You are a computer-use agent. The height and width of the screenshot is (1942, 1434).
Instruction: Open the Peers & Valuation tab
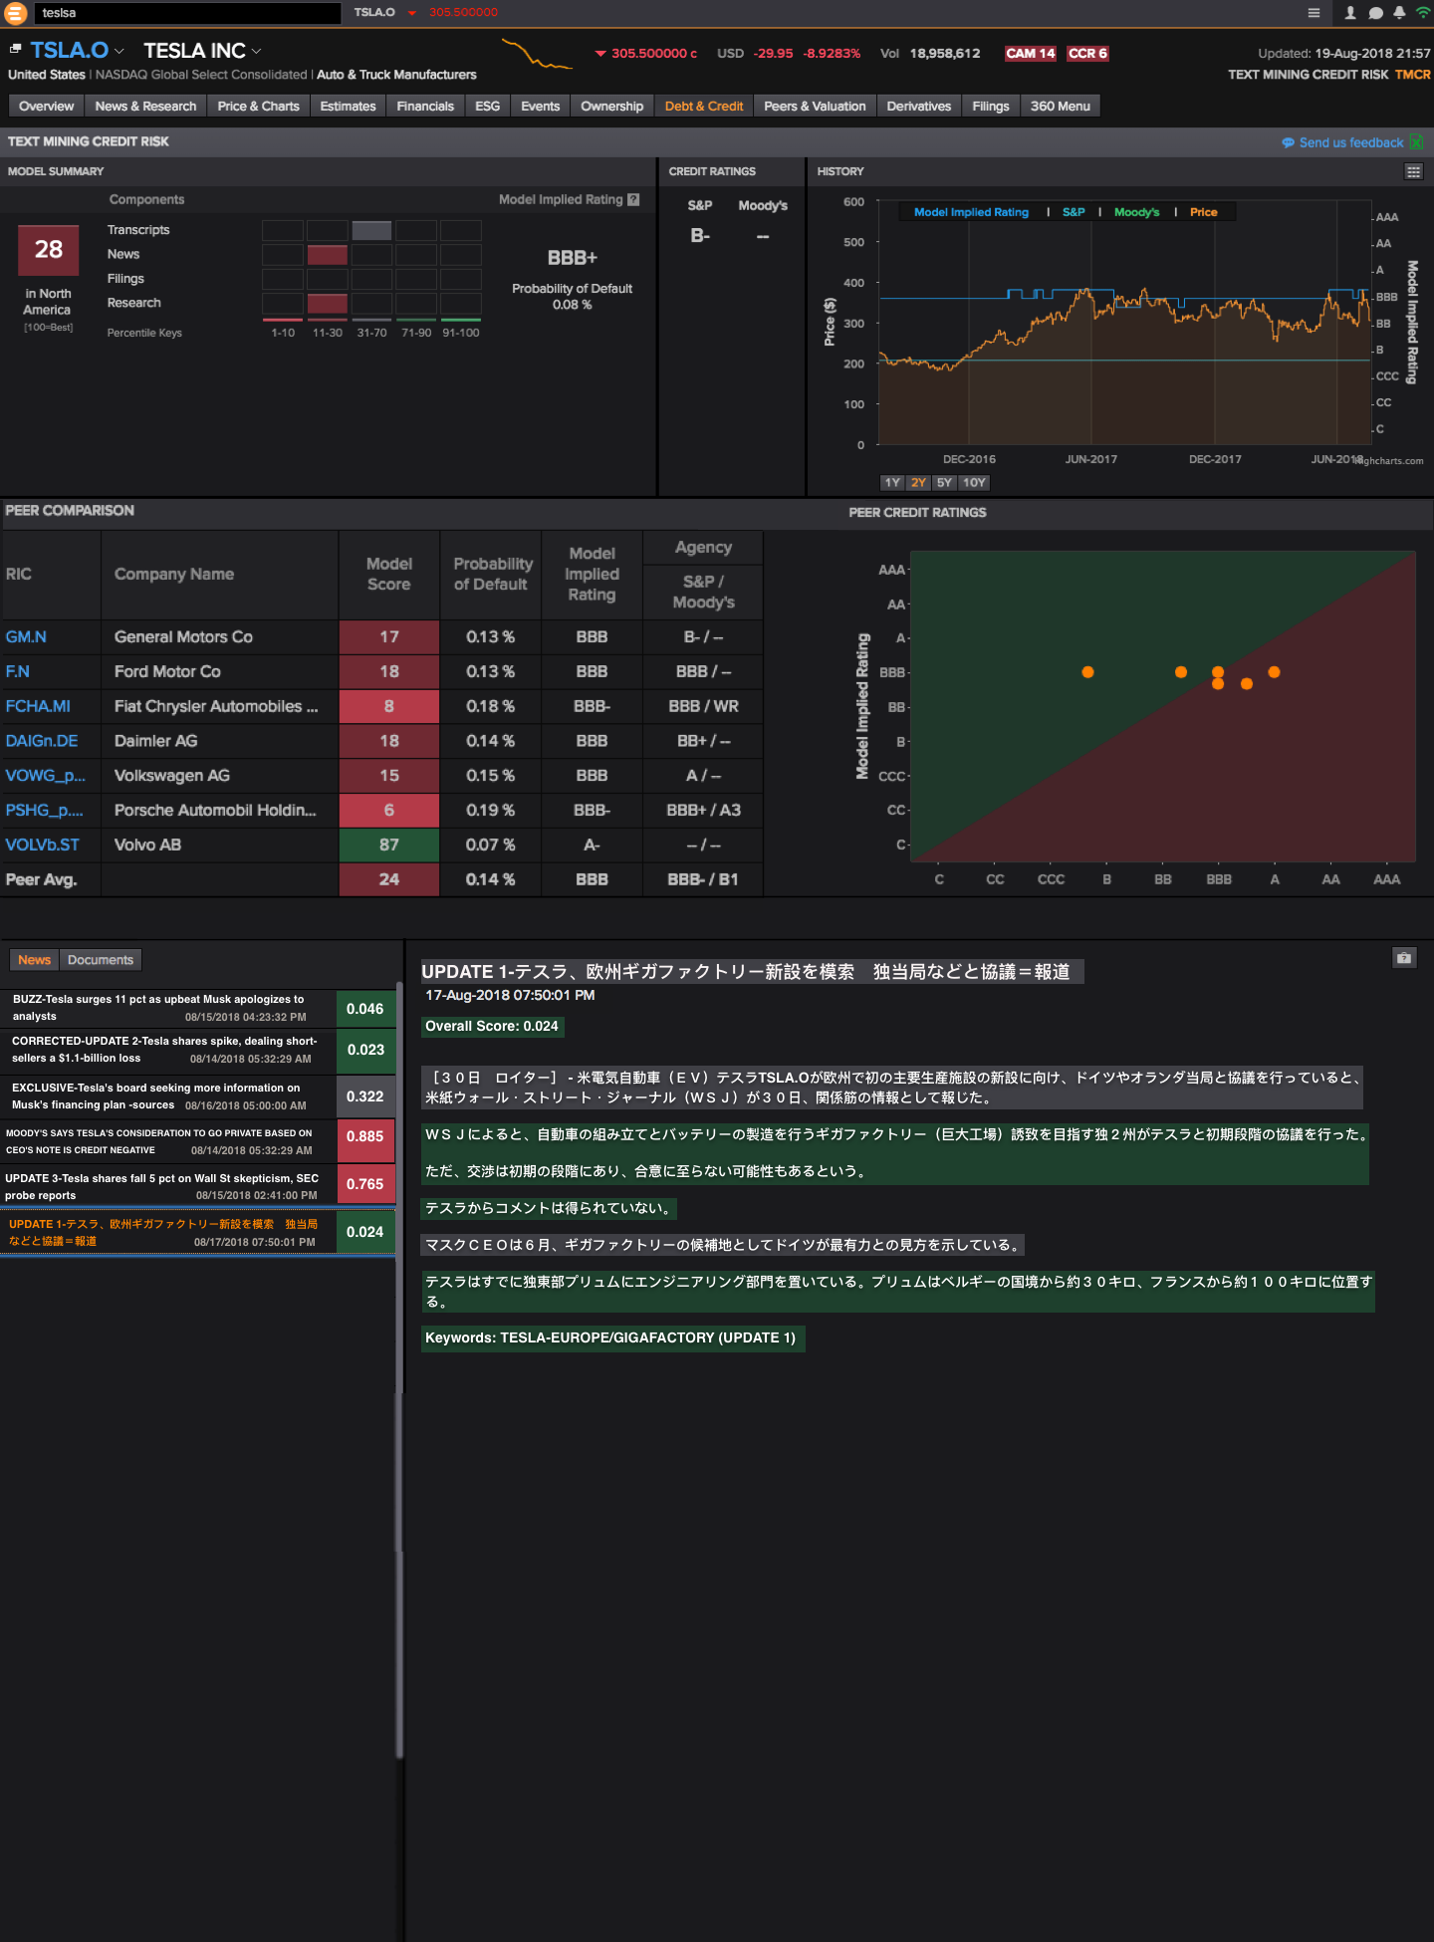815,107
